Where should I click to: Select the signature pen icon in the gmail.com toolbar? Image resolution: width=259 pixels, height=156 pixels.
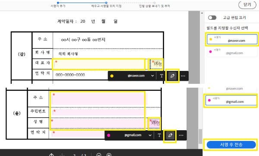pos(170,135)
